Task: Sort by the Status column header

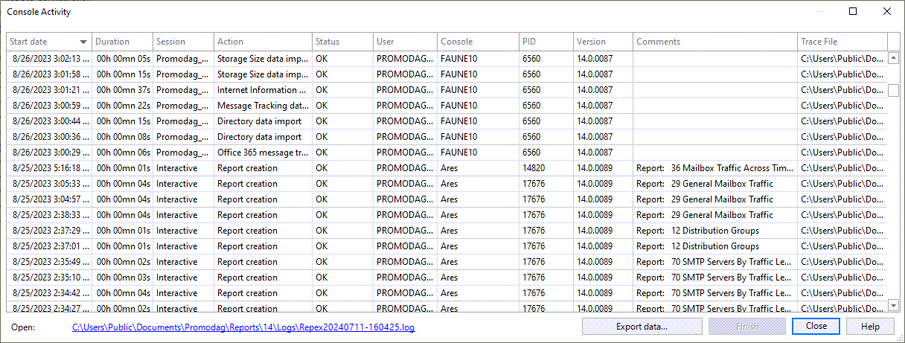Action: coord(327,42)
